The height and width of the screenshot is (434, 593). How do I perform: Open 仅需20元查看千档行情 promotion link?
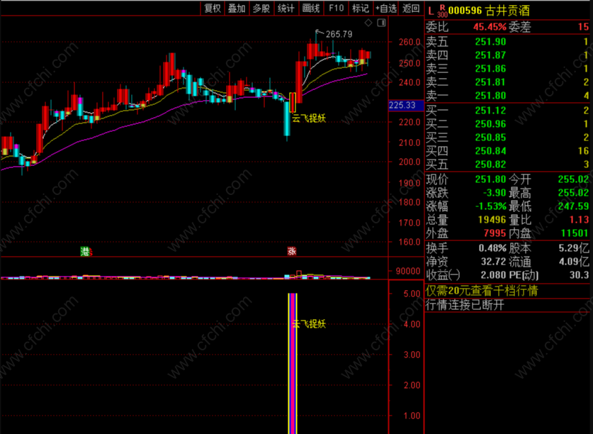pos(482,291)
